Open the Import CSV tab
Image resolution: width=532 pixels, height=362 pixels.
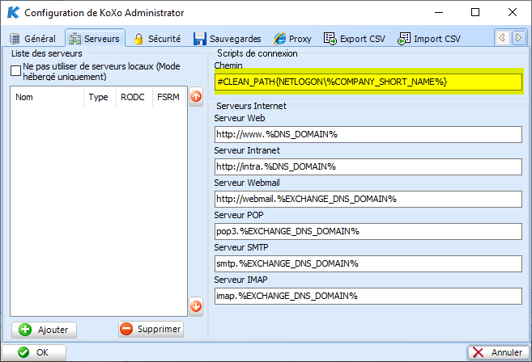[x=429, y=39]
